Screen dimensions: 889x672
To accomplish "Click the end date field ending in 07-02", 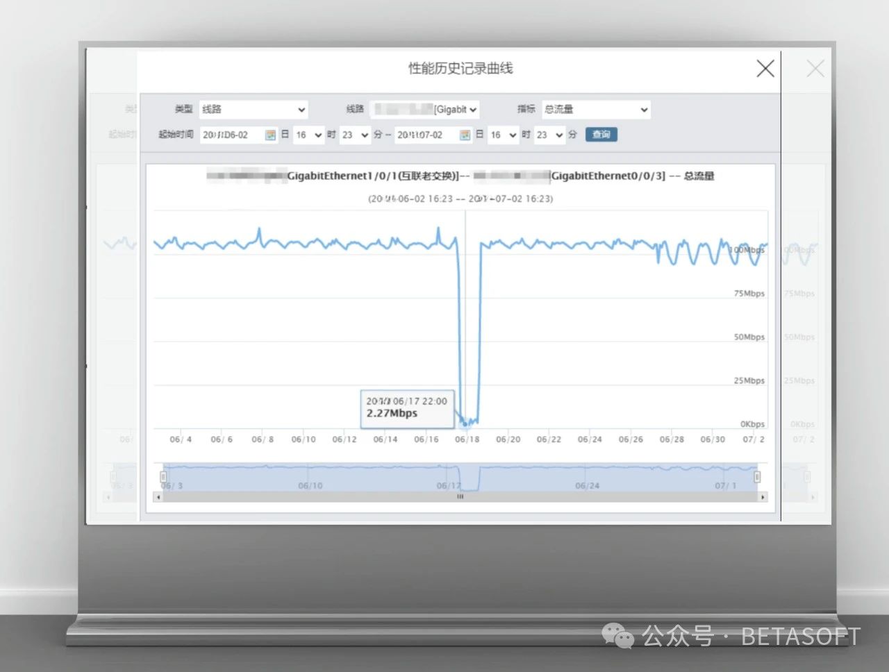I will click(x=426, y=135).
